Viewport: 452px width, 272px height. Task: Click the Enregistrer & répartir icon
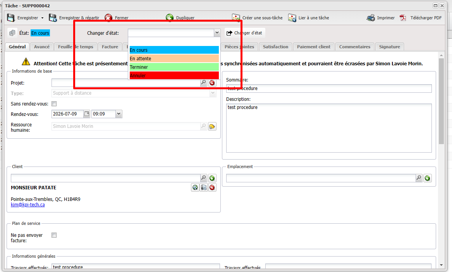pos(53,17)
